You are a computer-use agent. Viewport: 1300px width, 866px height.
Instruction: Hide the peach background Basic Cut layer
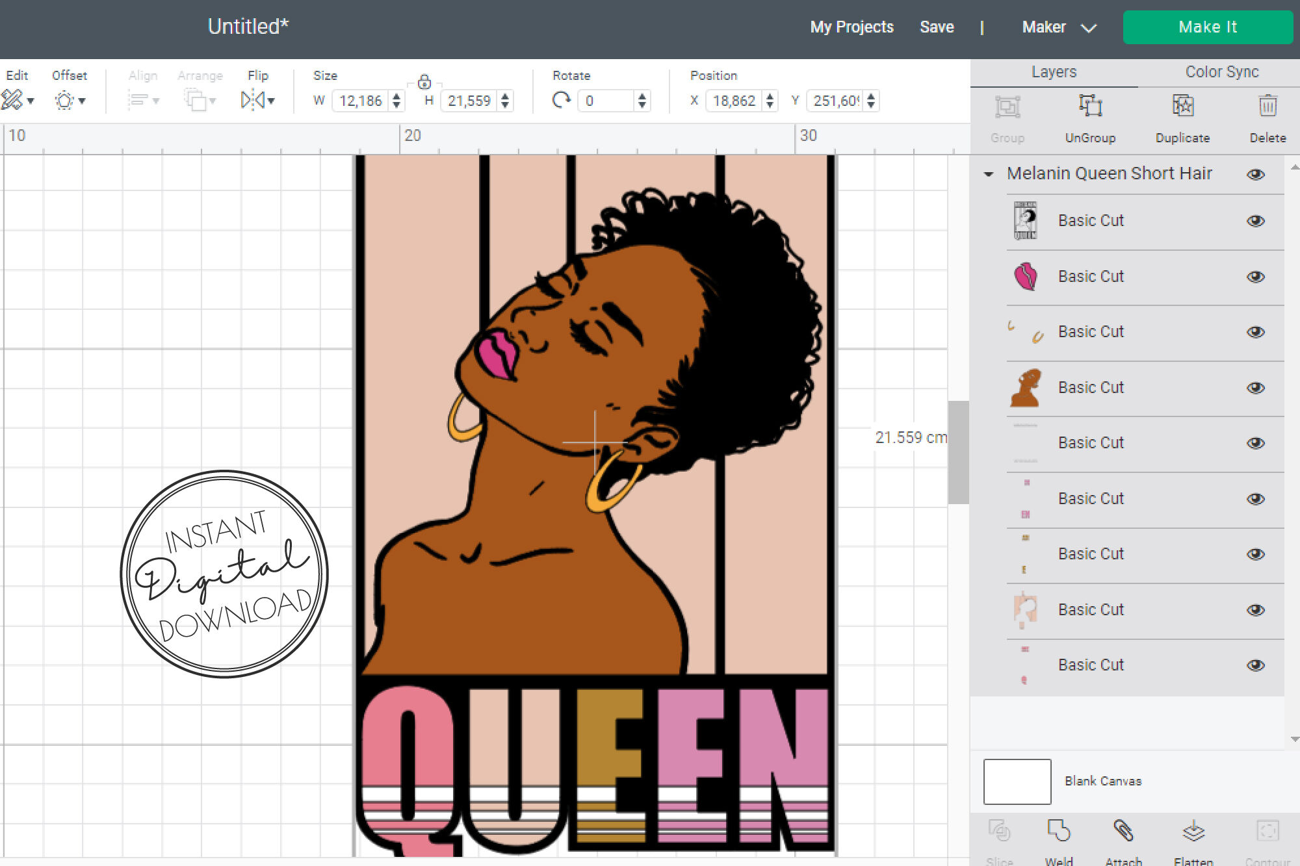[x=1256, y=610]
